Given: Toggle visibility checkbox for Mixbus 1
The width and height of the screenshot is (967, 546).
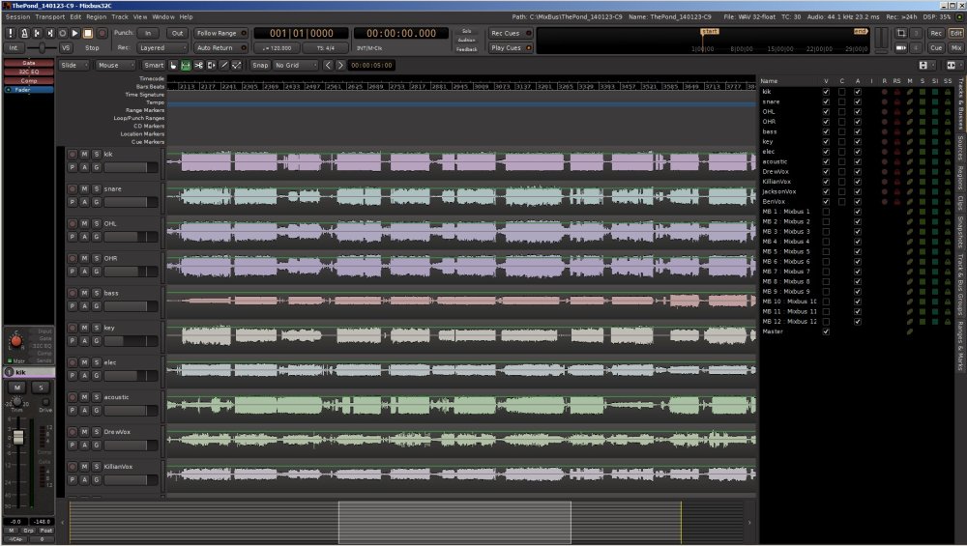Looking at the screenshot, I should 825,212.
